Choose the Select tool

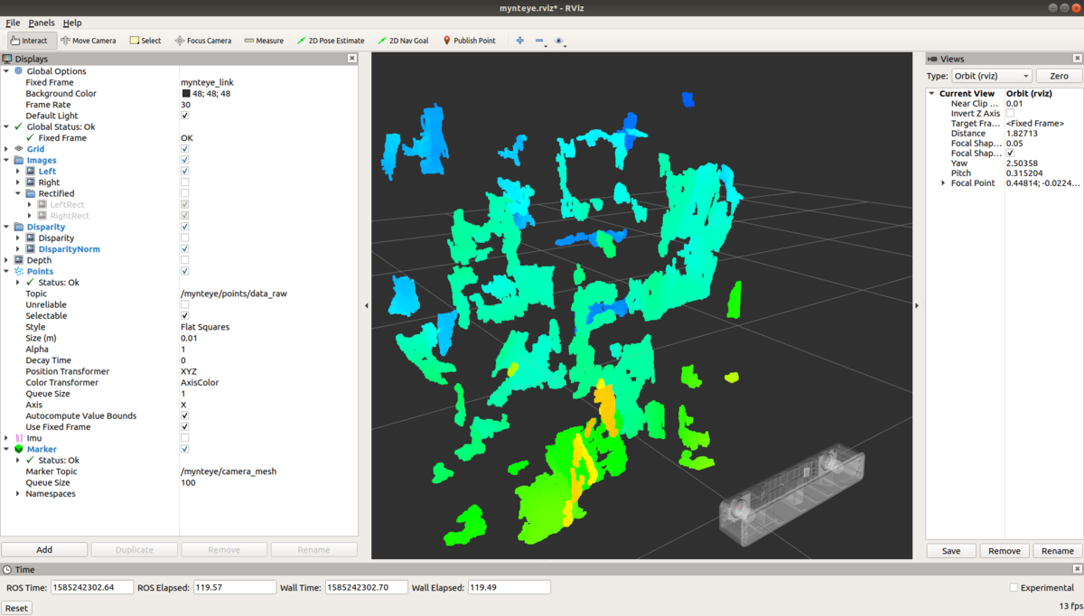[145, 41]
